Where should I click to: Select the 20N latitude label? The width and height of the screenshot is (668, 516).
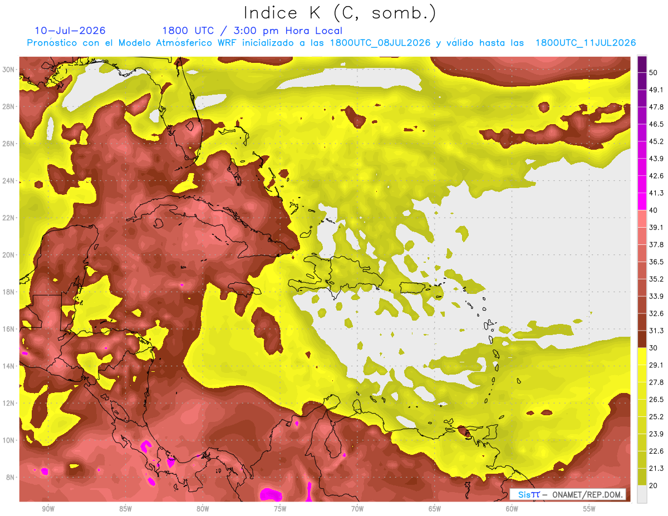[x=9, y=255]
